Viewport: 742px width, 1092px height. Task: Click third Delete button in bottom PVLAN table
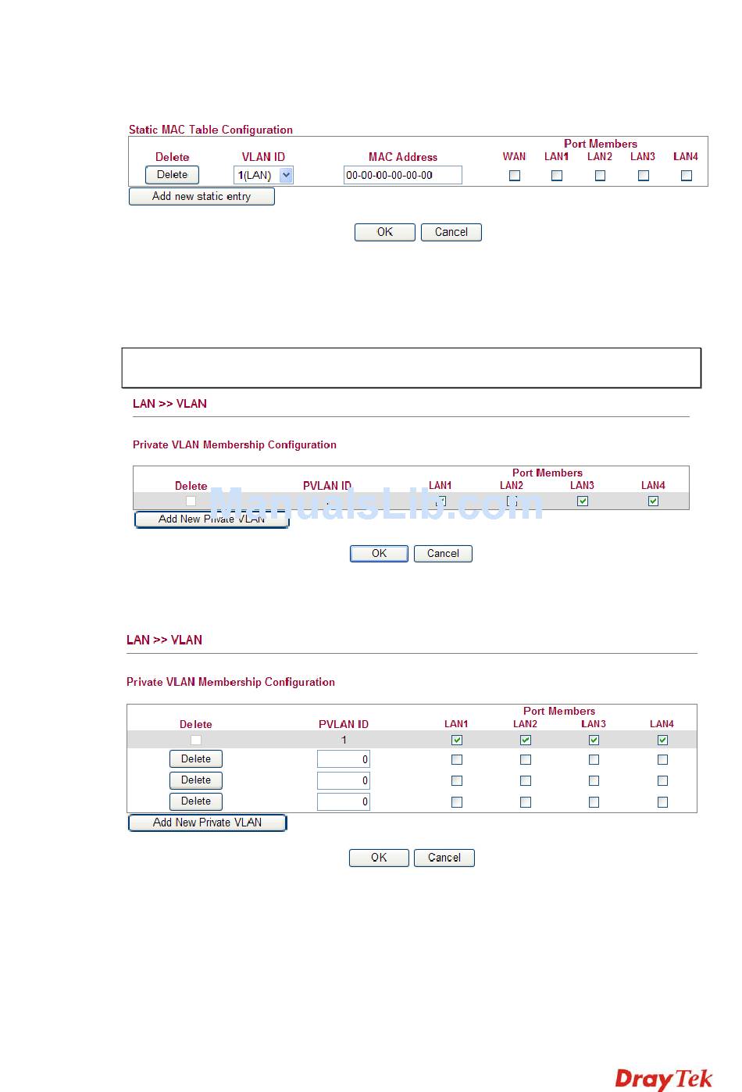point(196,801)
